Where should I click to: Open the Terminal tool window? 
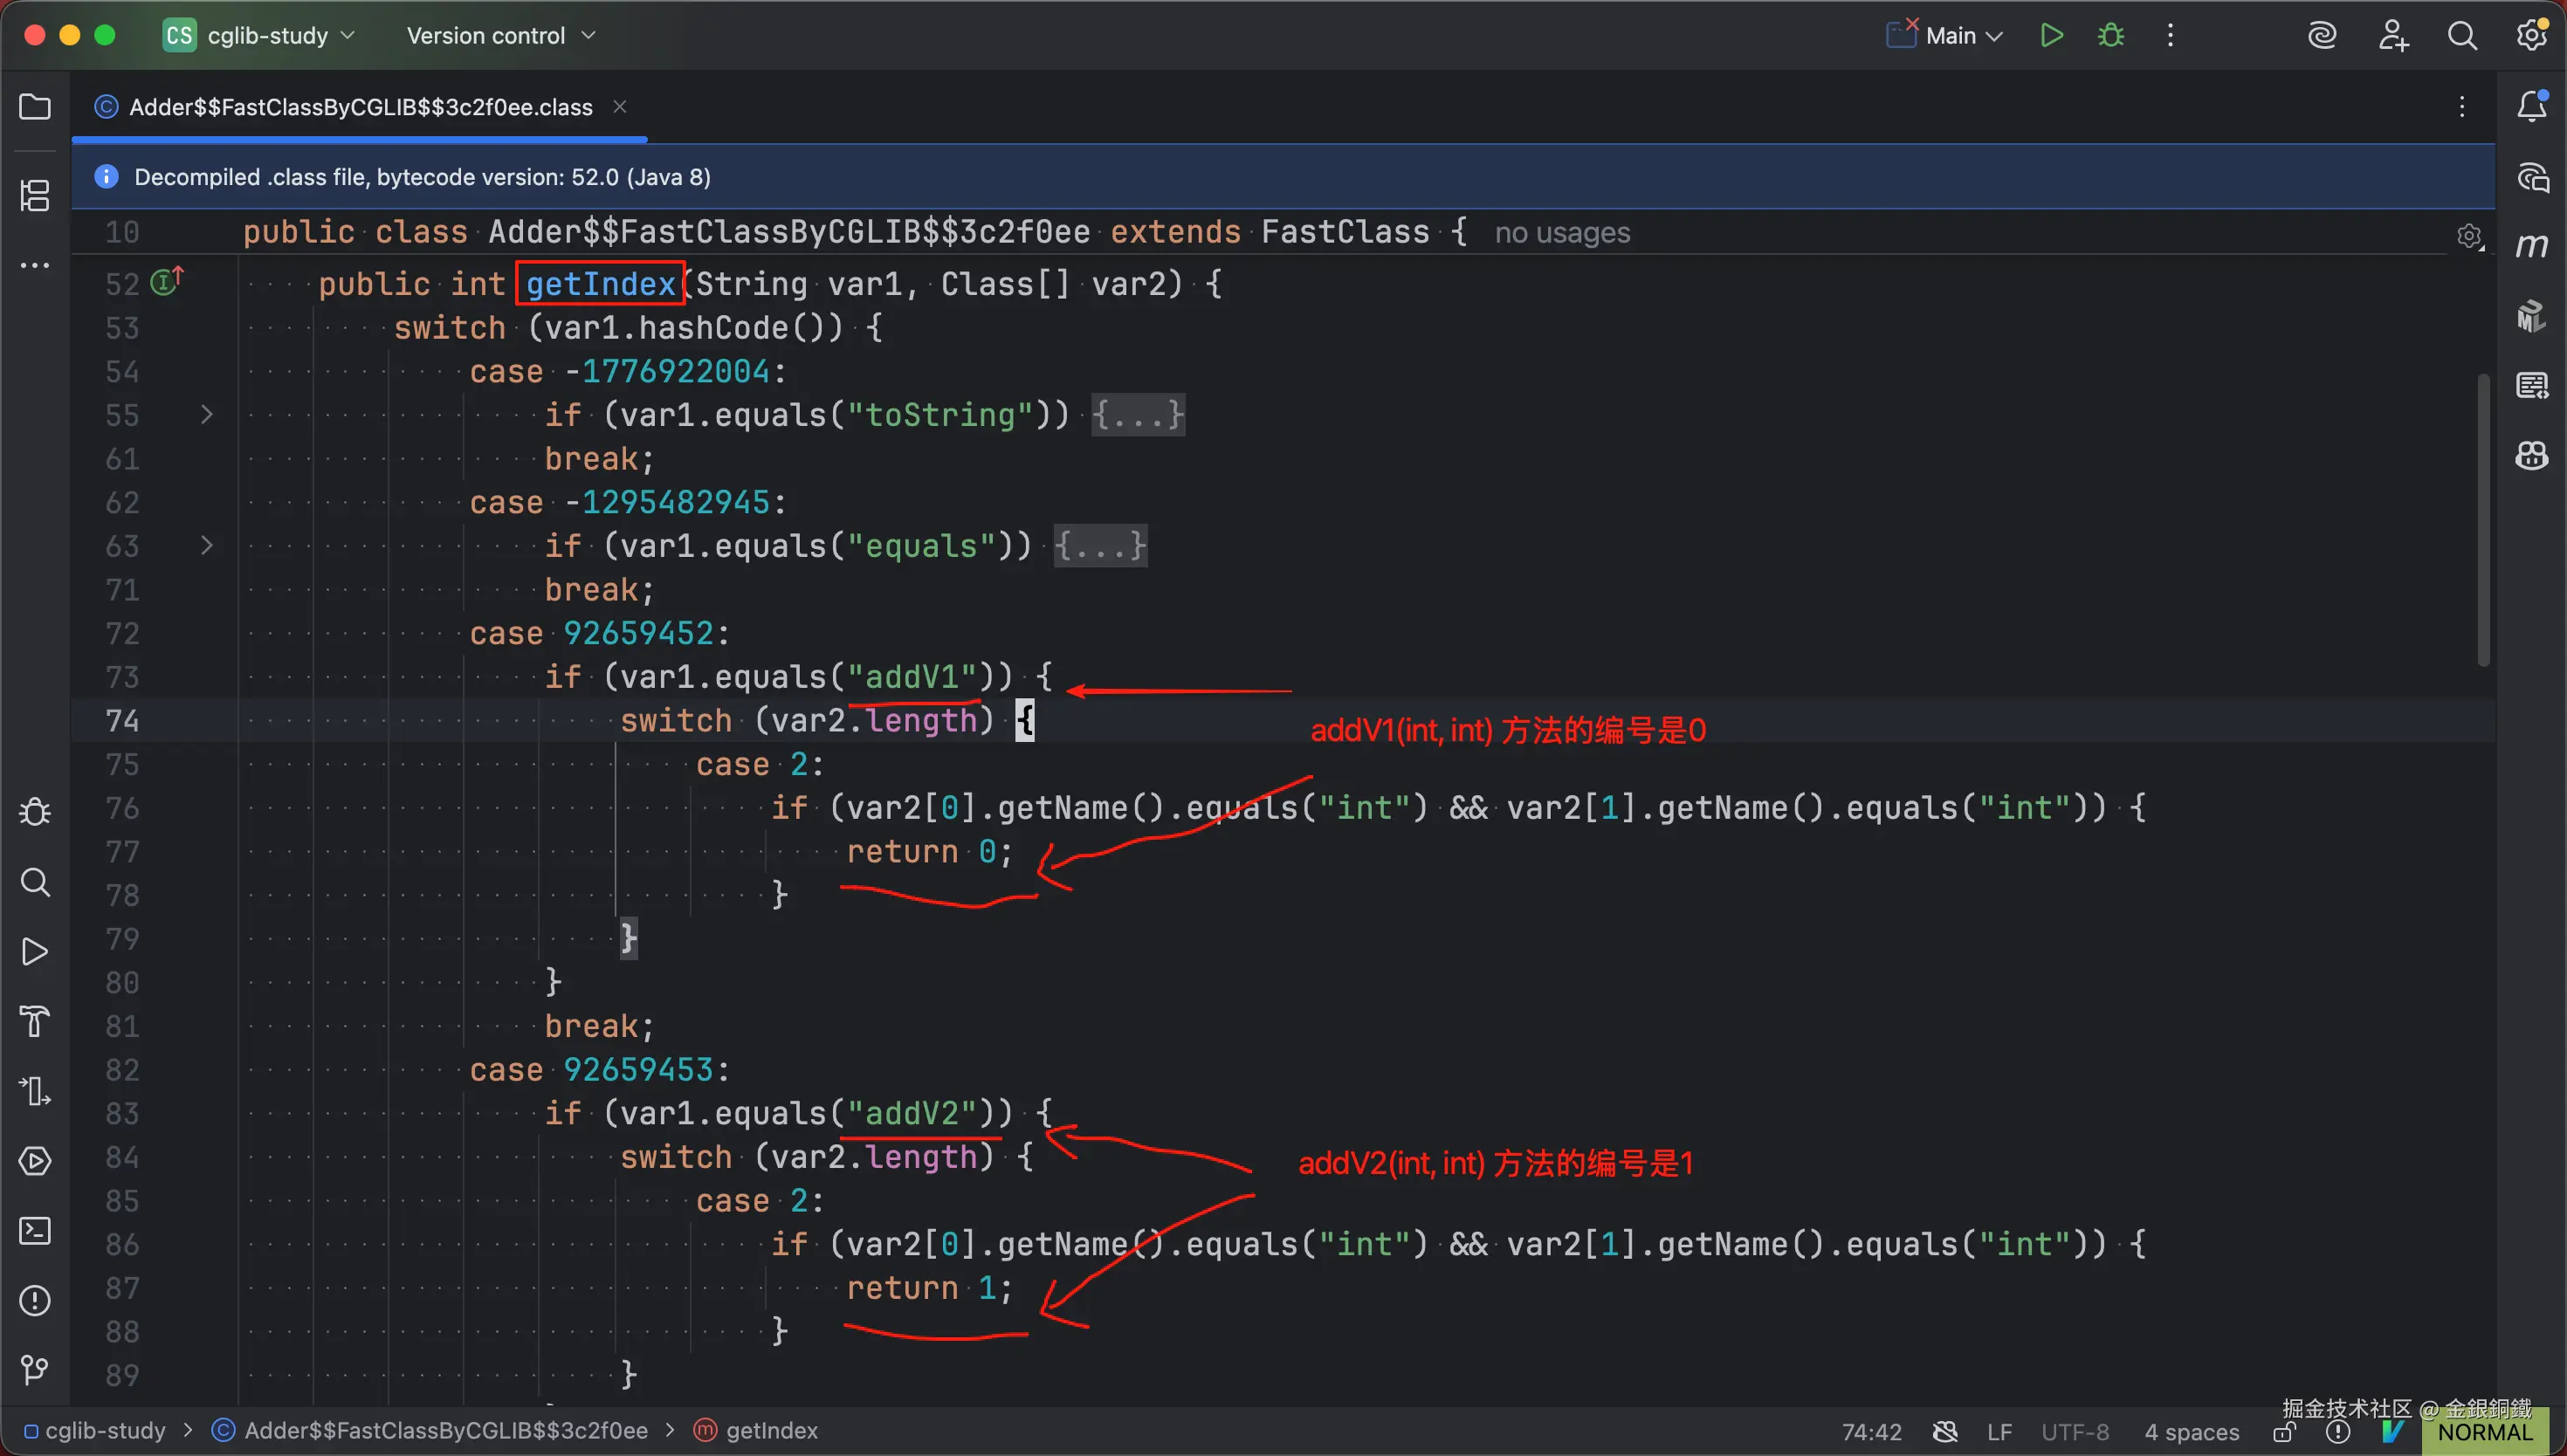35,1231
